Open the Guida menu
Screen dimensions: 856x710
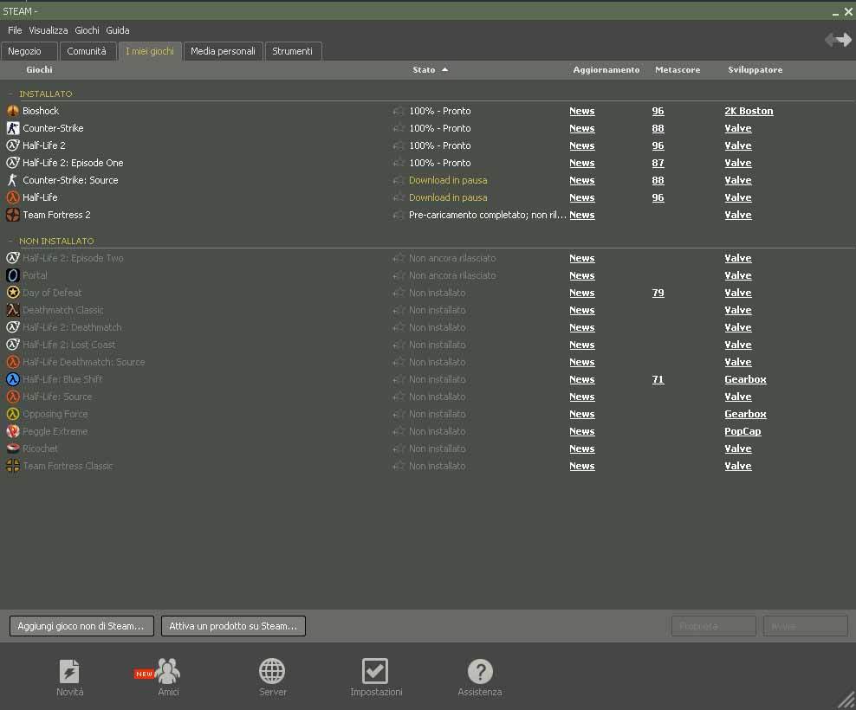point(117,30)
